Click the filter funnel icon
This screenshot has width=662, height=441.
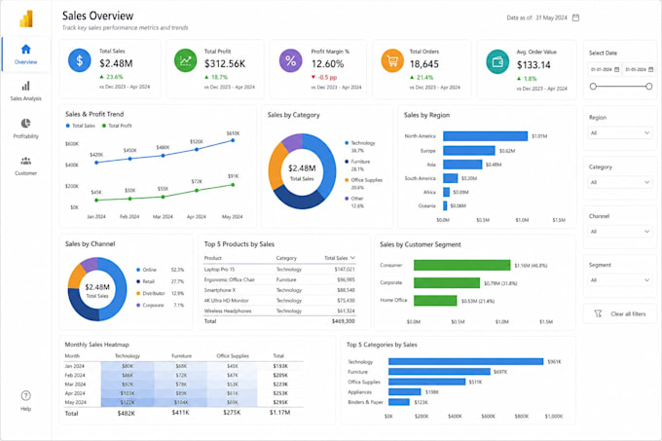point(598,313)
